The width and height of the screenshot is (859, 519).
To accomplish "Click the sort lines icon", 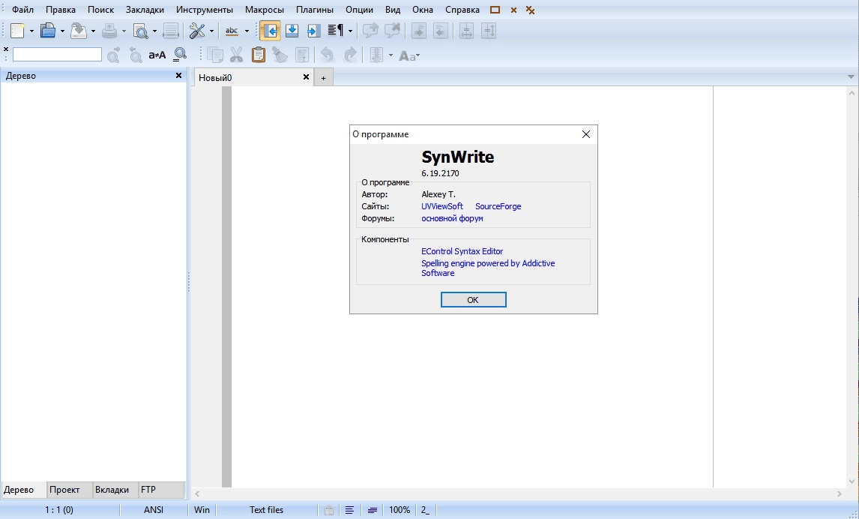I will [376, 55].
